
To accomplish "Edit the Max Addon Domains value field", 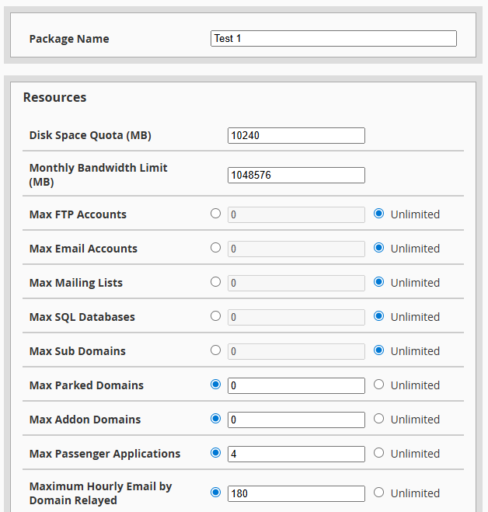I will [296, 420].
